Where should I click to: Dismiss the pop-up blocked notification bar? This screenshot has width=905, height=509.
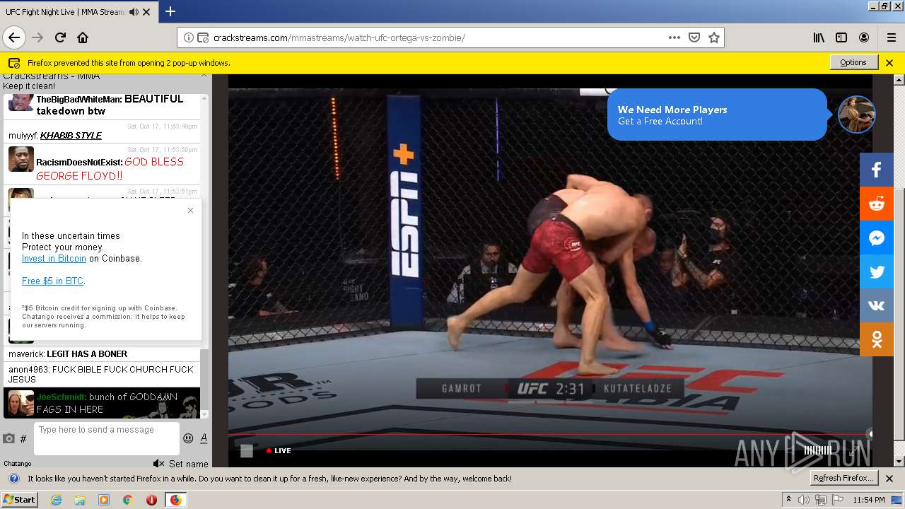pyautogui.click(x=889, y=62)
